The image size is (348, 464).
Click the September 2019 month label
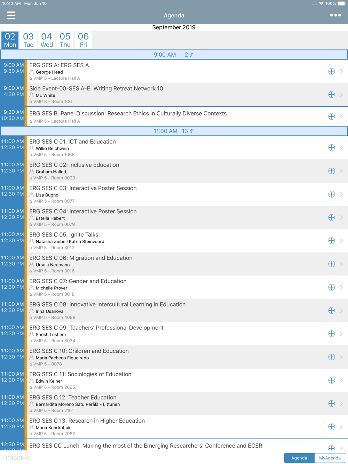click(x=174, y=27)
